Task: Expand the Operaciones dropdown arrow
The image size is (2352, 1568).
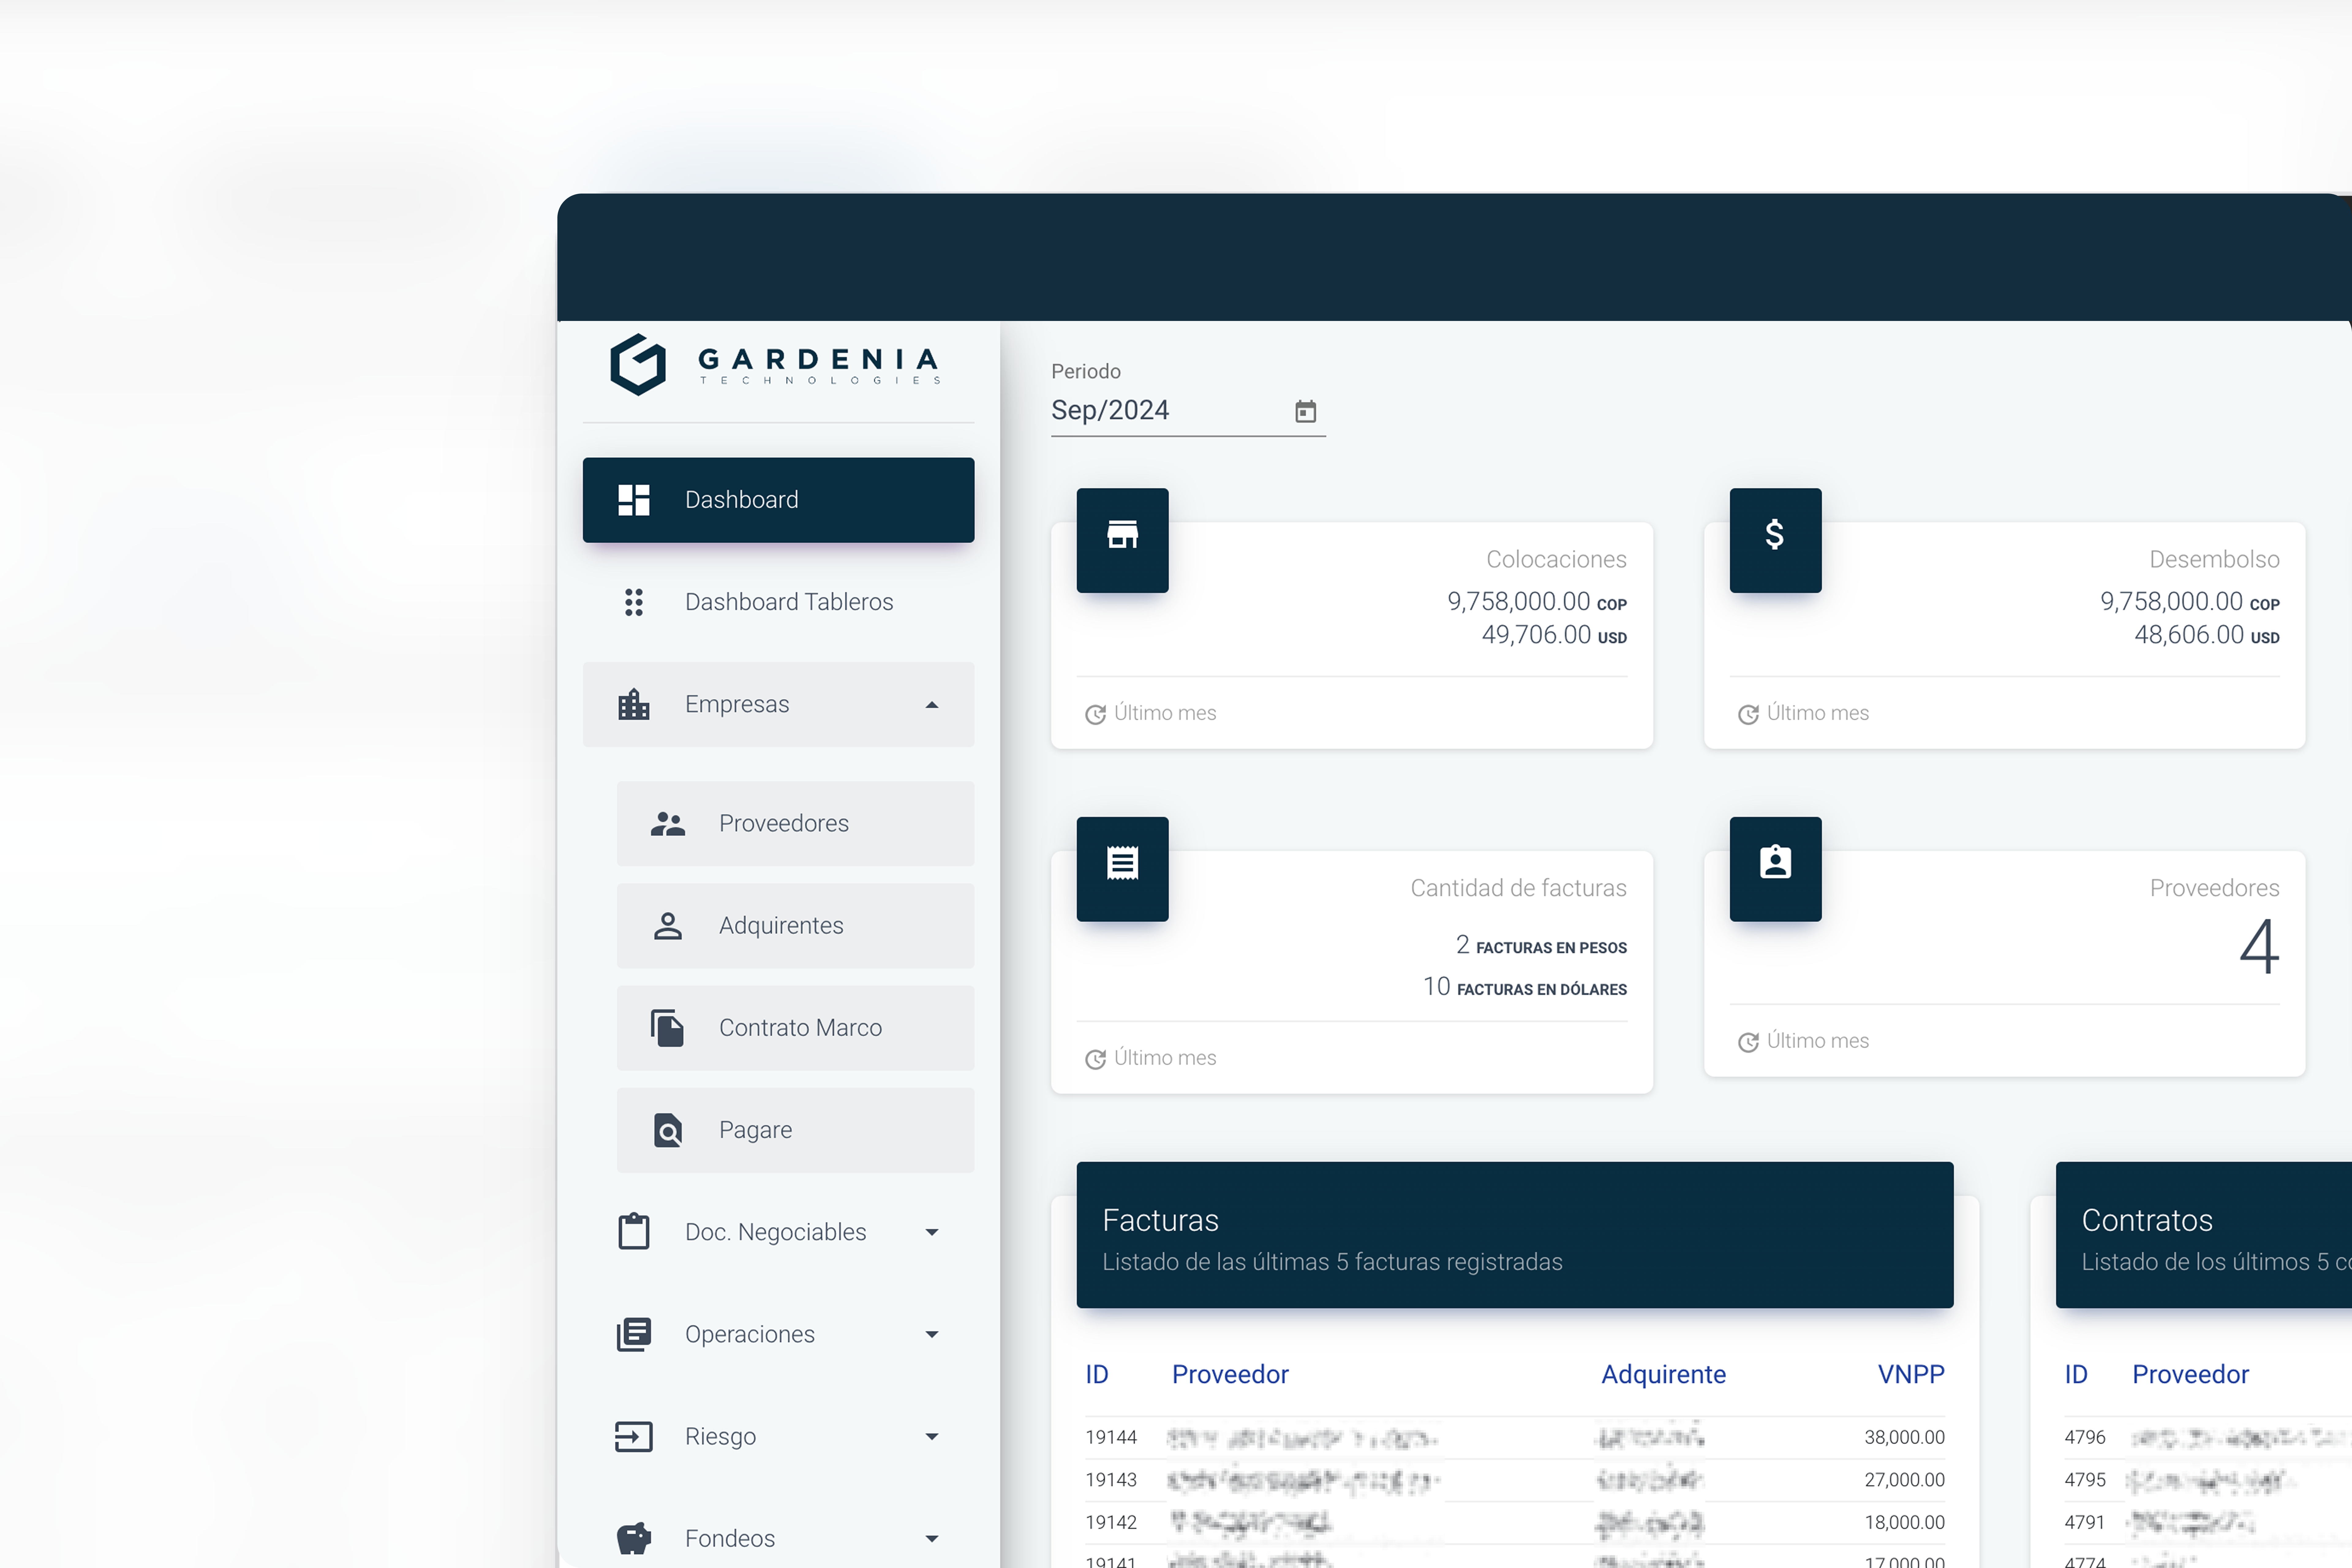Action: [x=931, y=1334]
